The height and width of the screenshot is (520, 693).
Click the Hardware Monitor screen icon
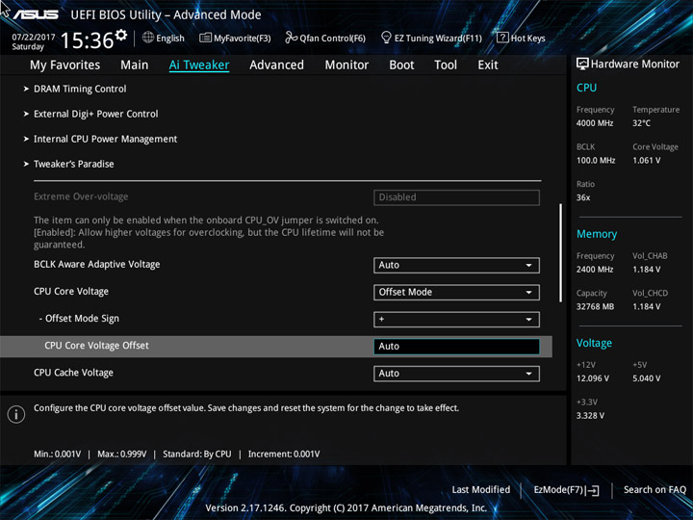pos(582,64)
